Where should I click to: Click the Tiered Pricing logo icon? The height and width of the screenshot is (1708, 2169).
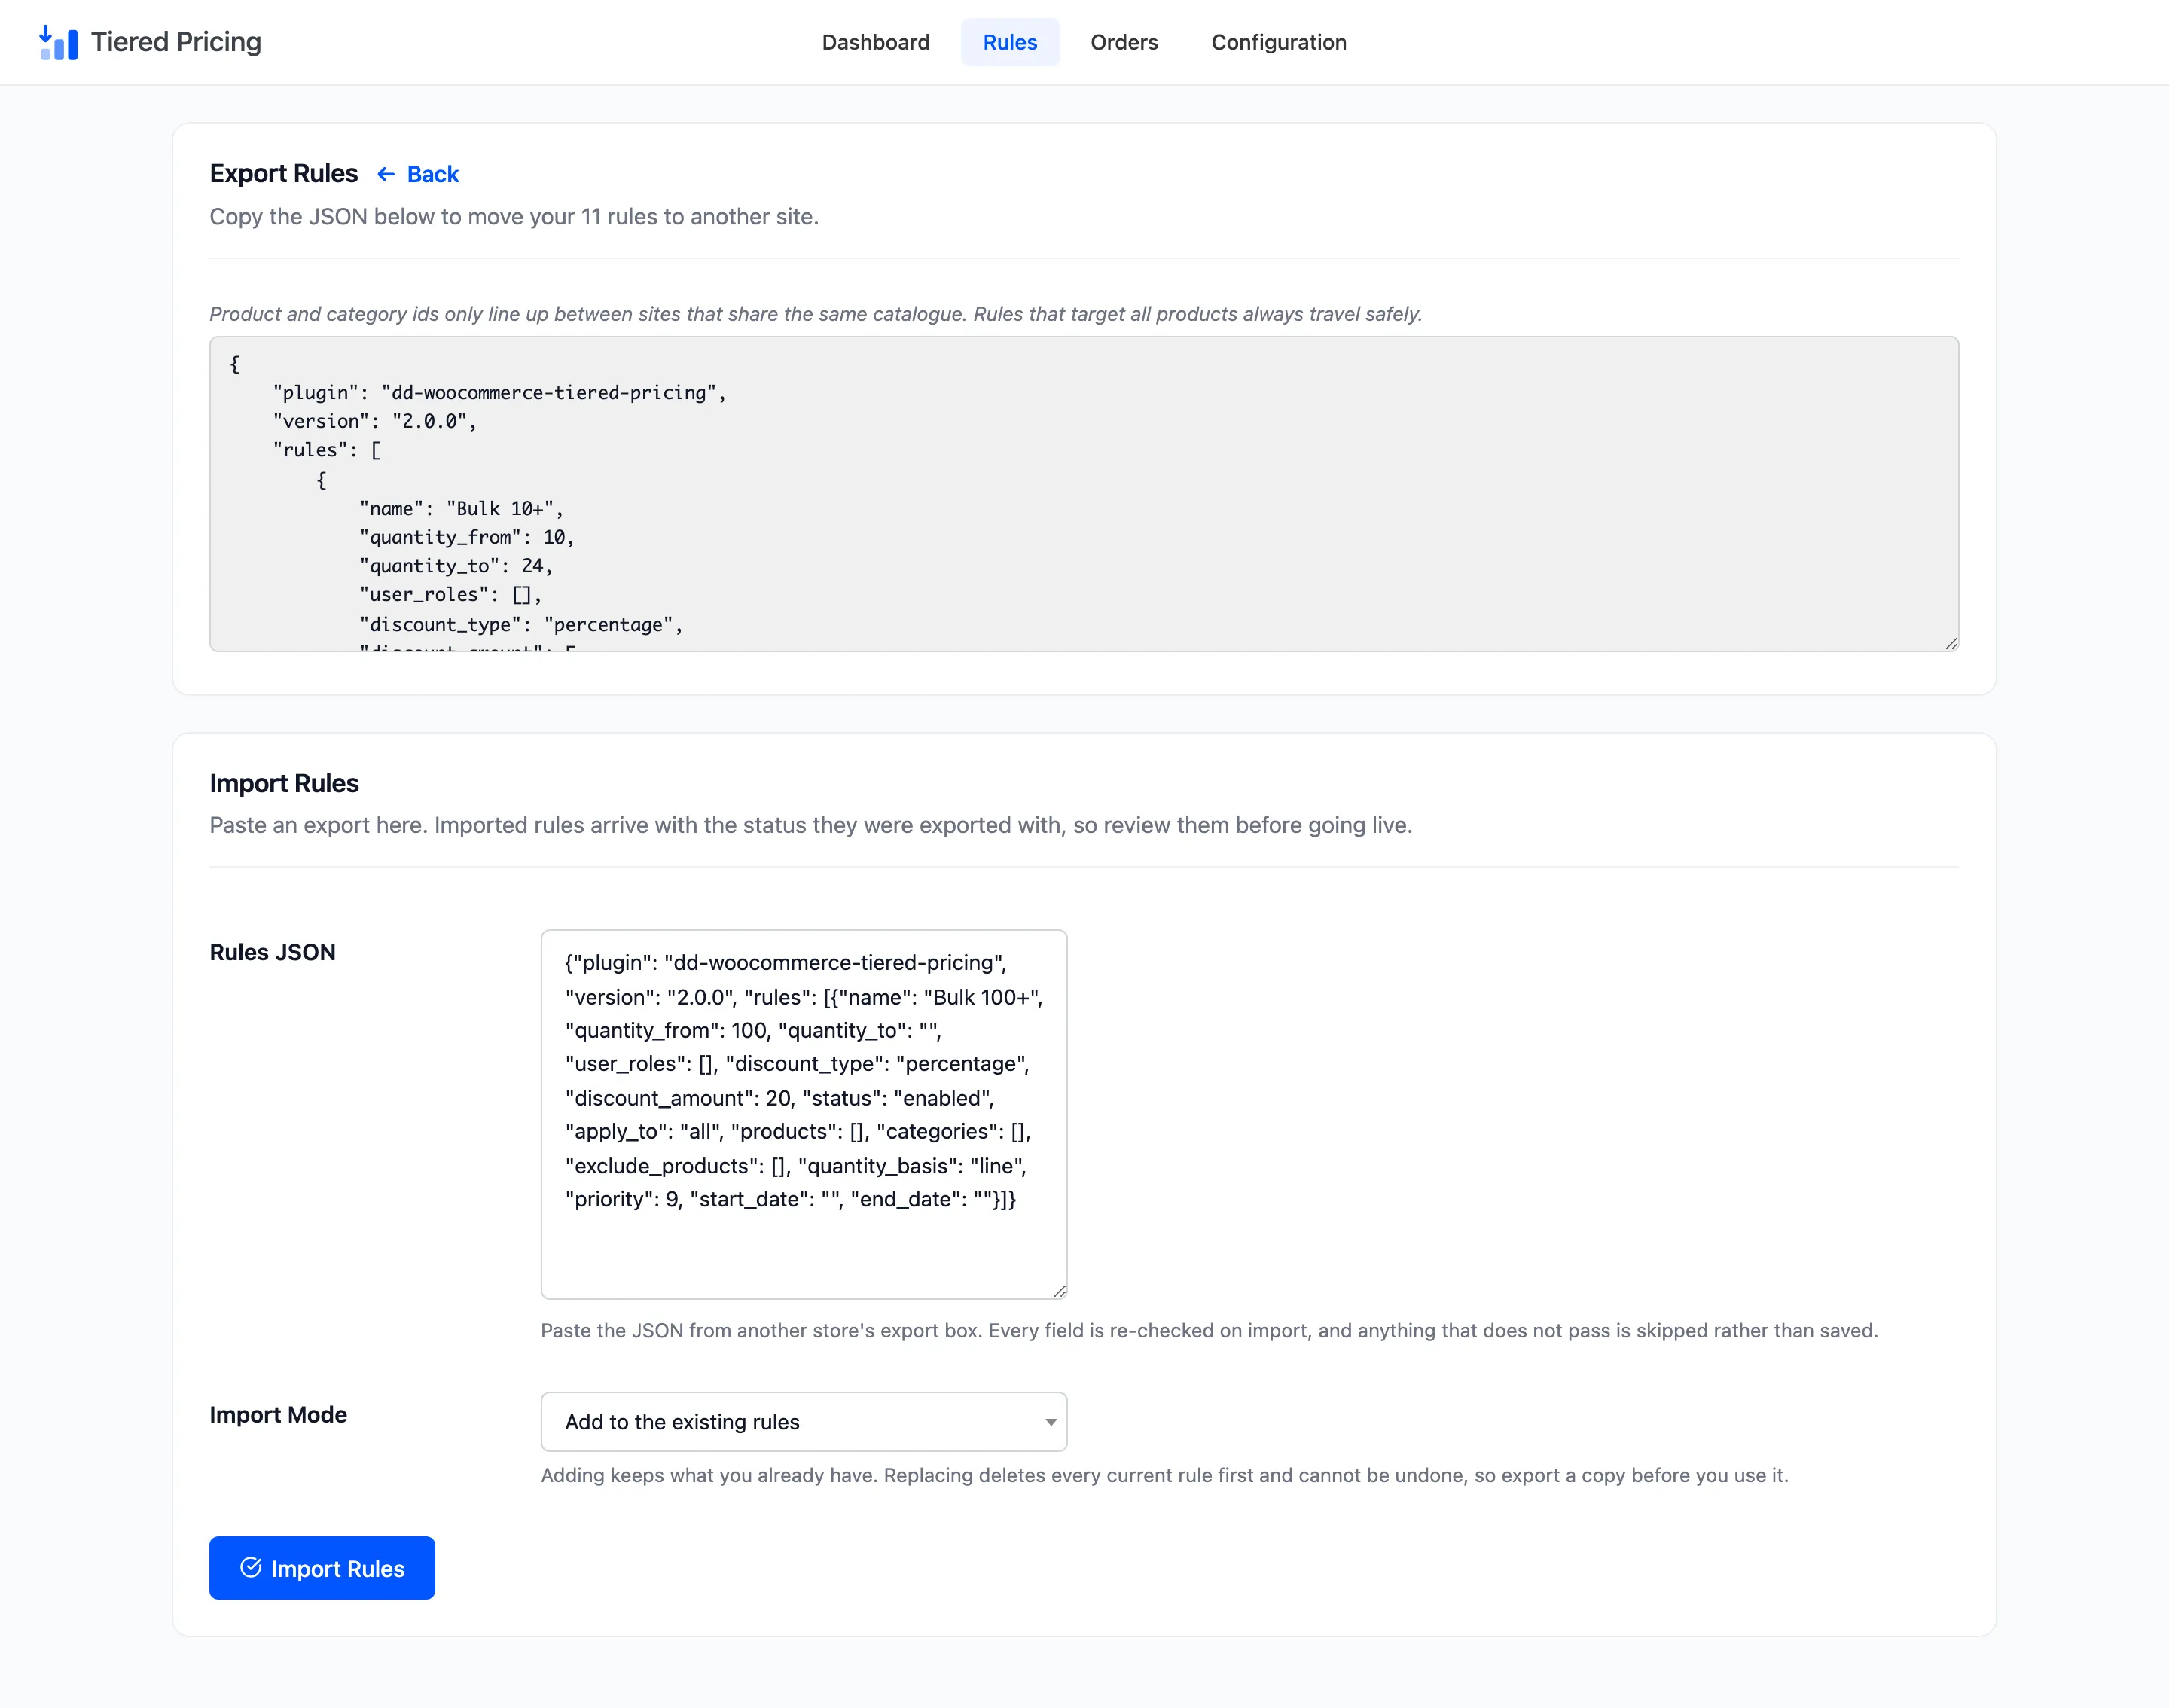pyautogui.click(x=58, y=42)
